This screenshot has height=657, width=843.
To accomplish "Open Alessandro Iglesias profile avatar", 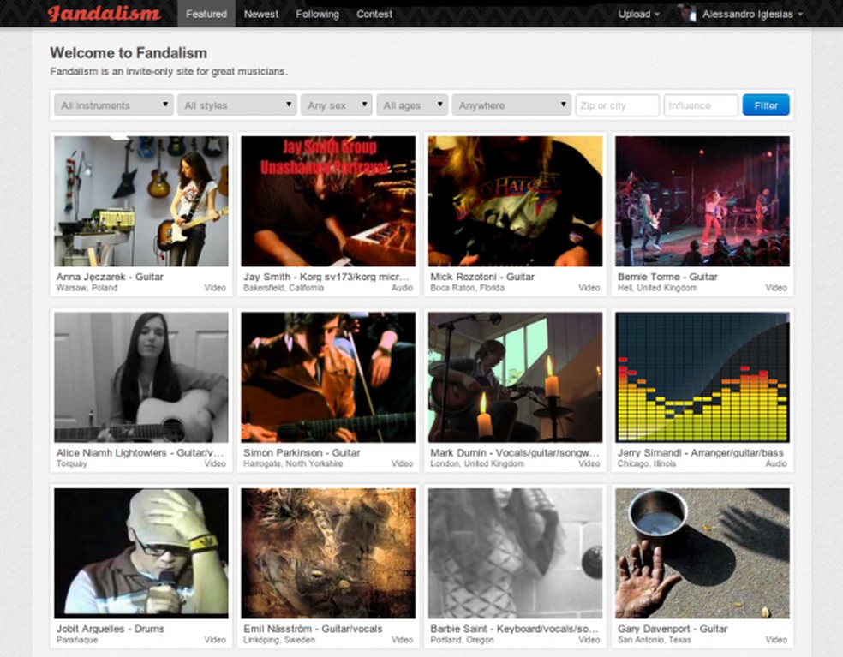I will point(687,14).
